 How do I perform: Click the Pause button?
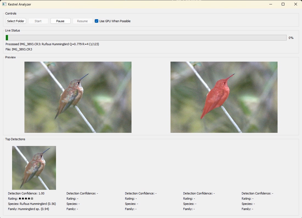pos(60,21)
